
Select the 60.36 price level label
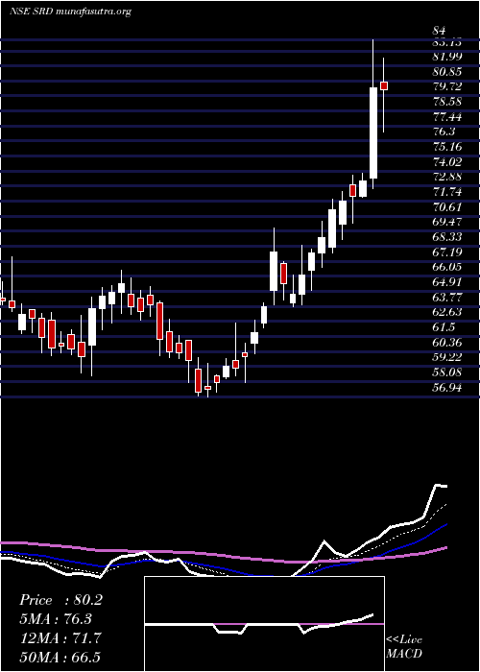point(447,342)
